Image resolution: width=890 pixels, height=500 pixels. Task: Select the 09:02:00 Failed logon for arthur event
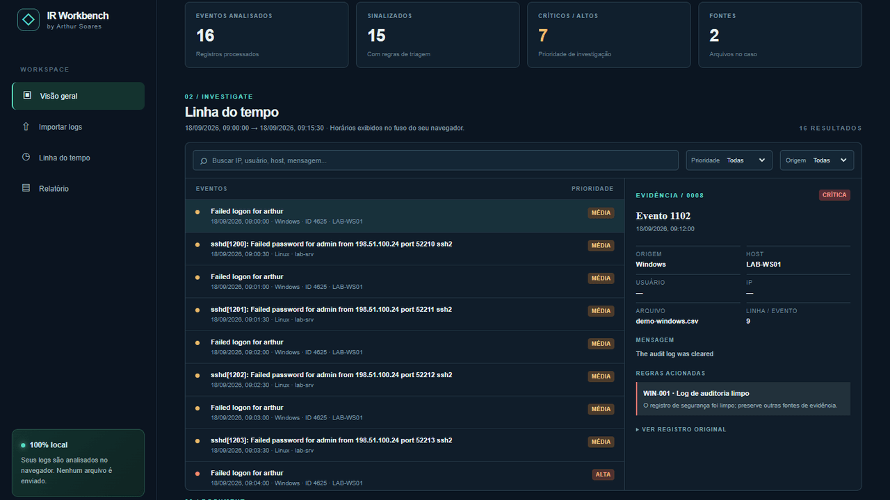point(405,347)
